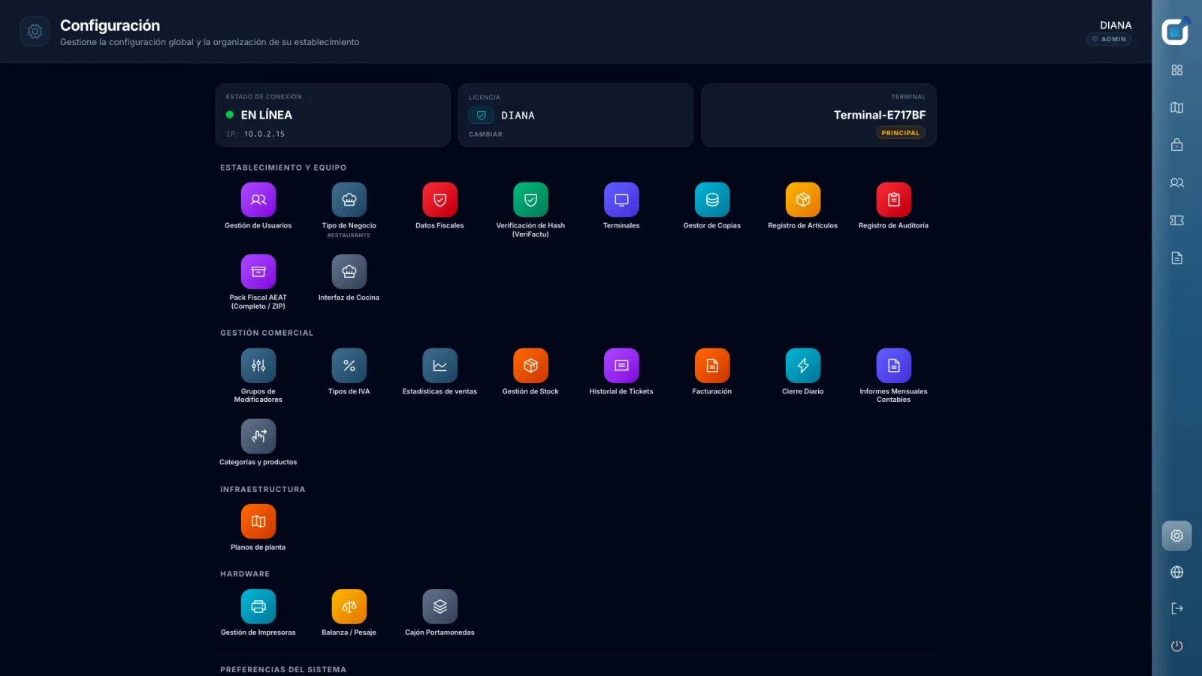
Task: Open Verificación de Hash (VeriFactu)
Action: pos(530,200)
